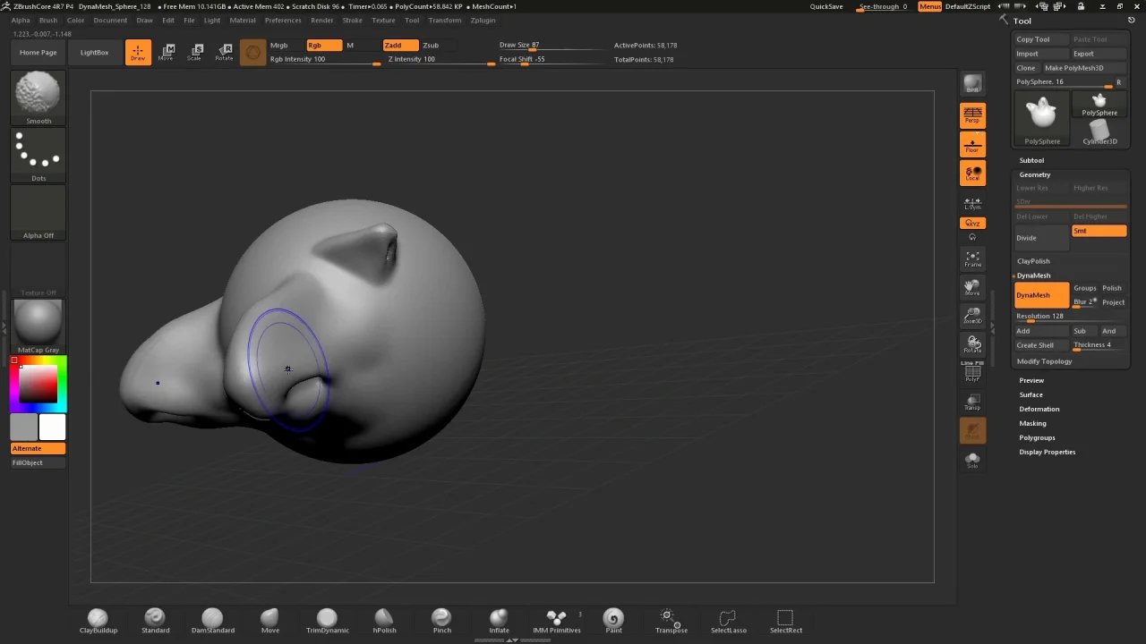Click the QuickSave button
The height and width of the screenshot is (644, 1146).
826,6
